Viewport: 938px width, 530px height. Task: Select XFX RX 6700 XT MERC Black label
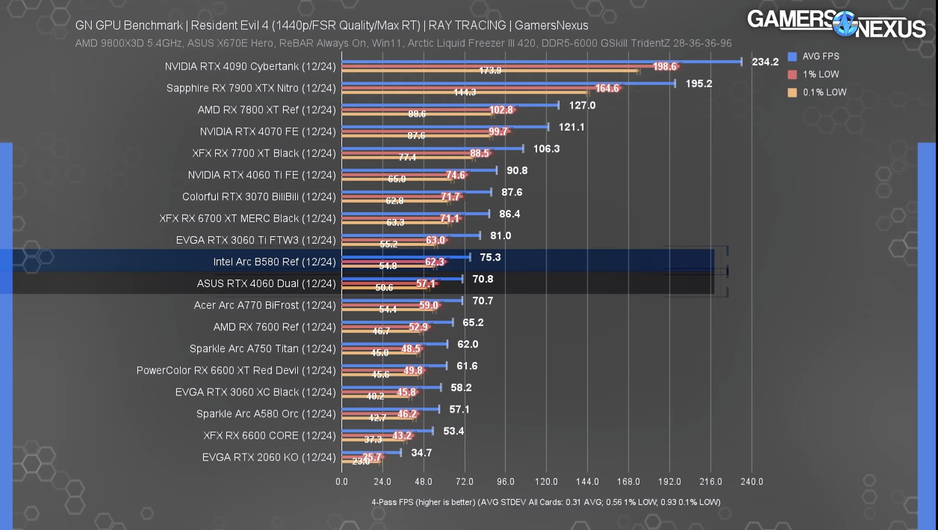click(248, 218)
